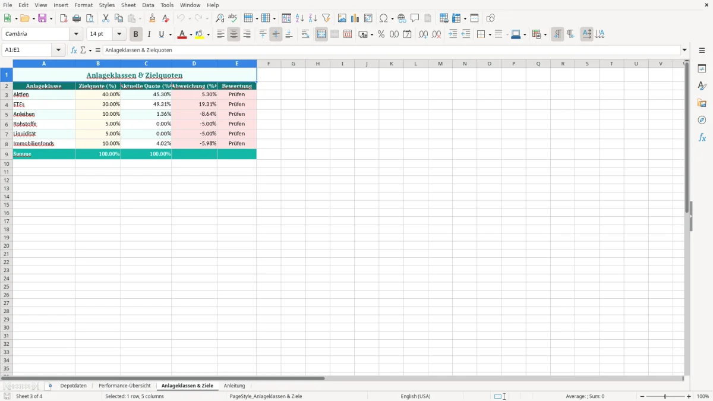Image resolution: width=713 pixels, height=401 pixels.
Task: Click the zoom in plus button
Action: click(x=689, y=396)
